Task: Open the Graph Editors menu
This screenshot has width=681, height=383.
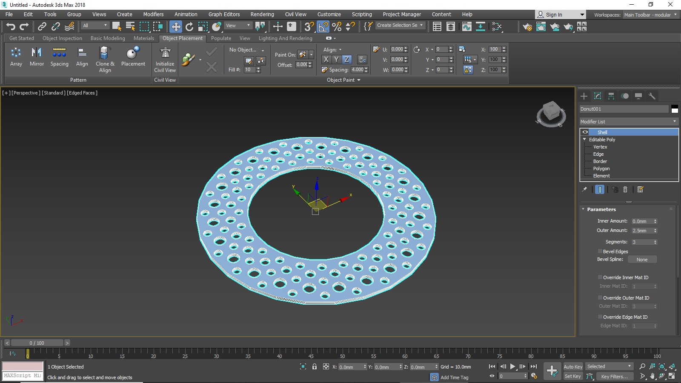Action: click(x=224, y=14)
